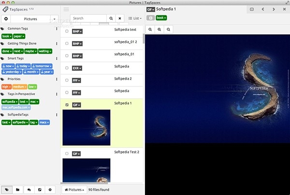The width and height of the screenshot is (290, 195).
Task: Click the mac.softpedia.com tag
Action: 16,107
